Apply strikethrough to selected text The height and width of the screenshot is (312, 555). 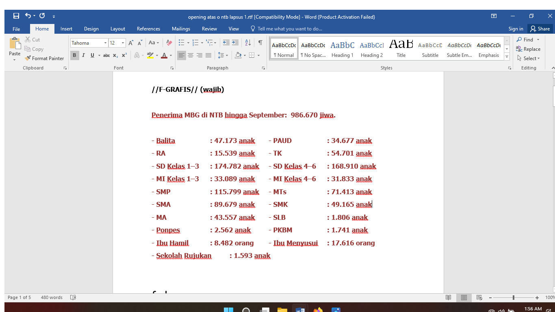106,55
